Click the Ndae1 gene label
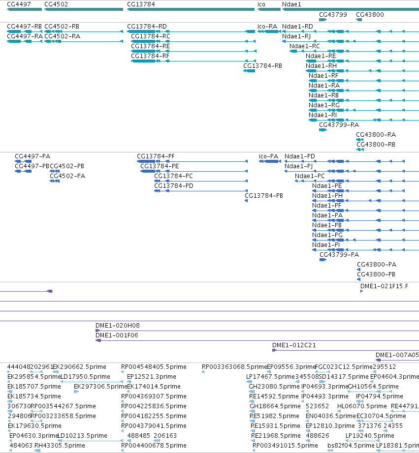The image size is (419, 453). pyautogui.click(x=291, y=4)
